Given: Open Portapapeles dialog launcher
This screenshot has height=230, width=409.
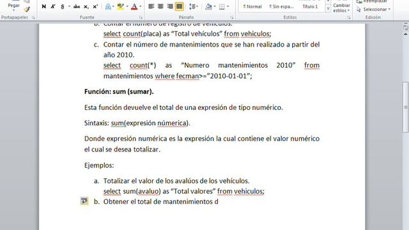Looking at the screenshot, I should click(x=33, y=18).
